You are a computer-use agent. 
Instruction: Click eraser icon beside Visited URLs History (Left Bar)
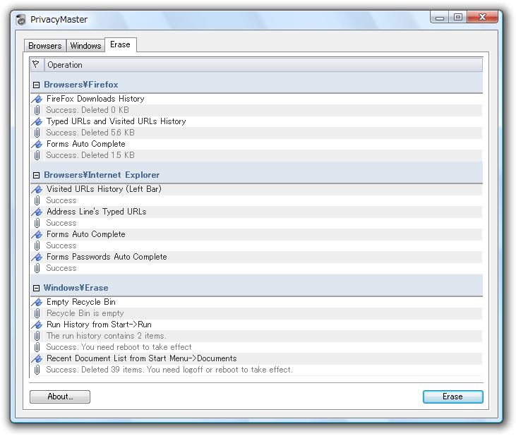click(x=37, y=189)
